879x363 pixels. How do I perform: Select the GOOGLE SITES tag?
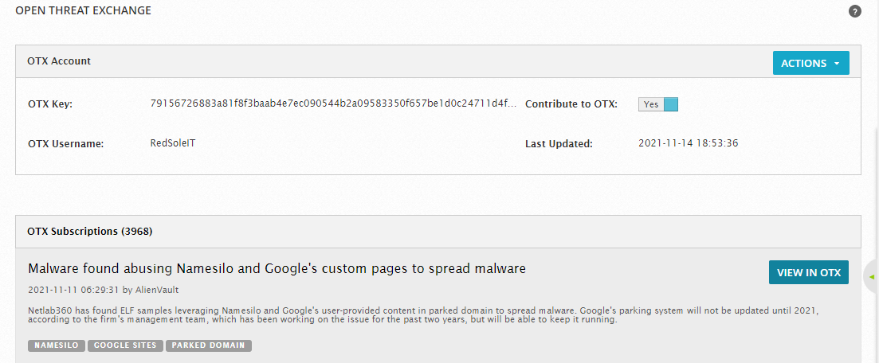pyautogui.click(x=125, y=345)
